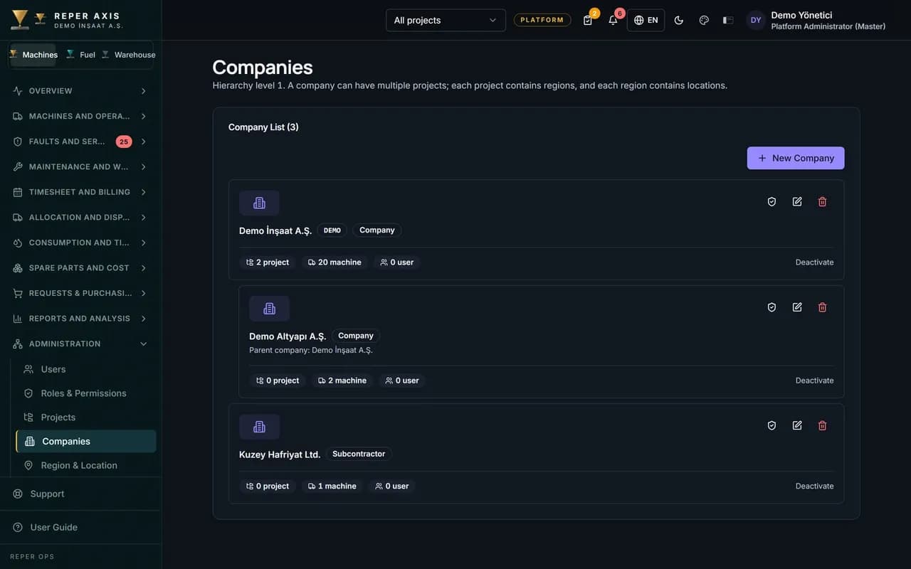Switch to the Fuel module tab

point(80,55)
